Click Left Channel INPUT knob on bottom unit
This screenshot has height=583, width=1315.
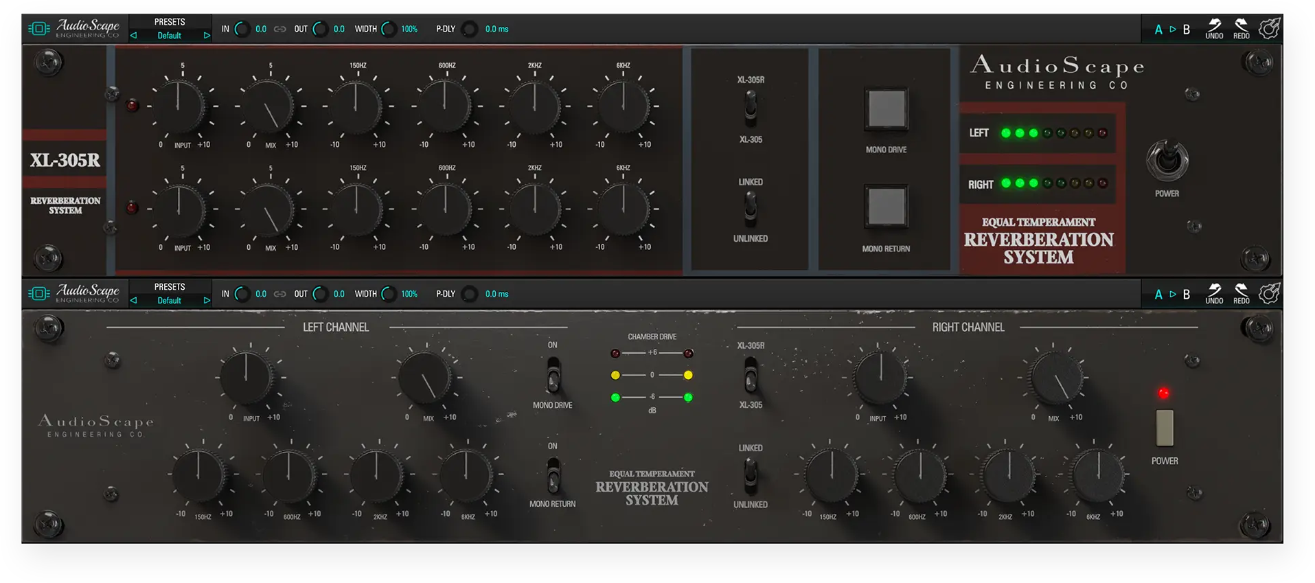247,376
